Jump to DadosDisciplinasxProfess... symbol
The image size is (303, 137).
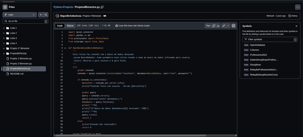click(264, 60)
